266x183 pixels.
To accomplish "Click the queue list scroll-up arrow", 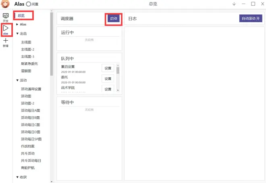I will [118, 66].
